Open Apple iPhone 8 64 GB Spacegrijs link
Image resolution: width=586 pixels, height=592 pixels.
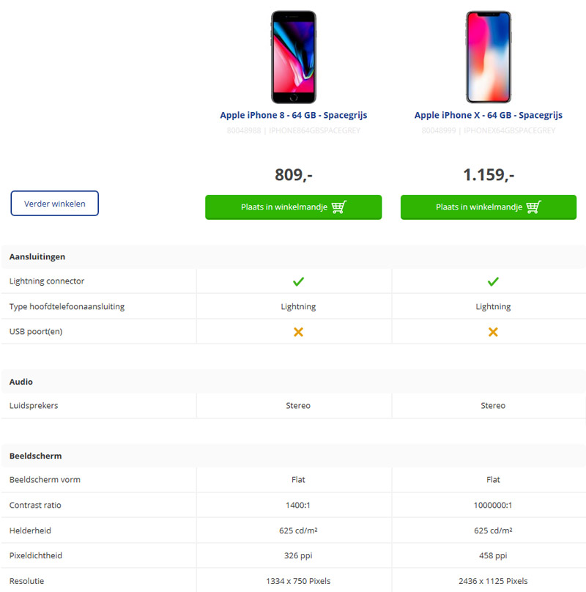(x=294, y=115)
